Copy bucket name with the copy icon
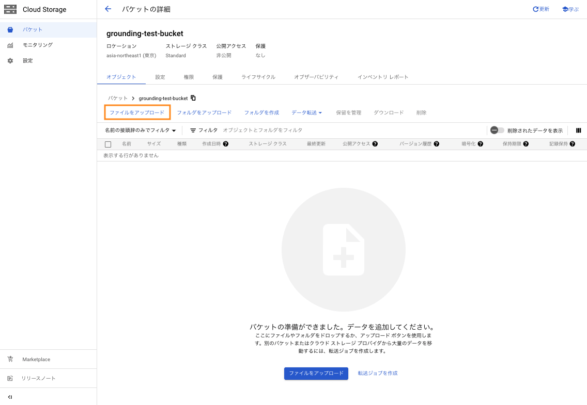 [193, 98]
